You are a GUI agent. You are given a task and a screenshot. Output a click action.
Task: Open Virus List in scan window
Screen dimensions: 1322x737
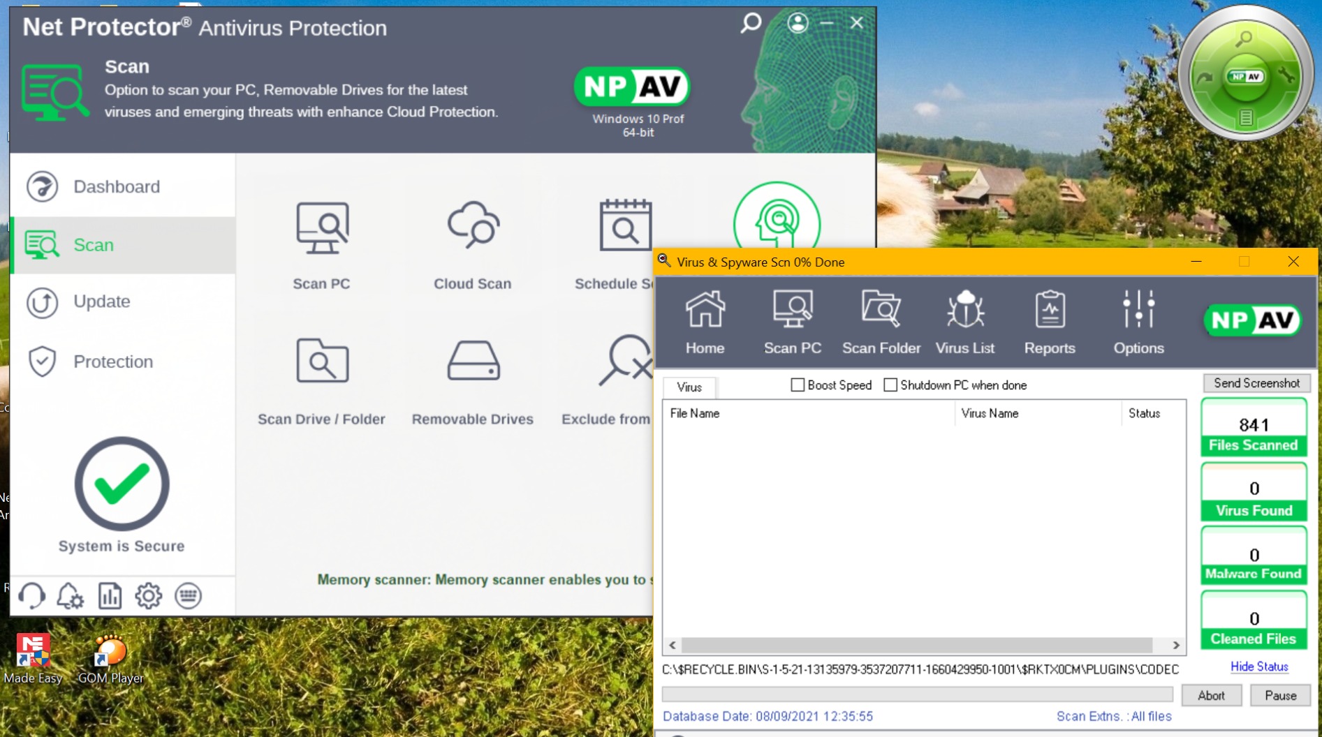pyautogui.click(x=964, y=321)
